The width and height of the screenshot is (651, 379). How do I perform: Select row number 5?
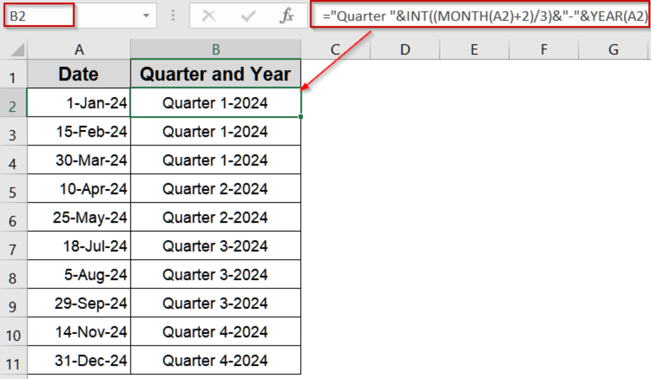[x=13, y=189]
